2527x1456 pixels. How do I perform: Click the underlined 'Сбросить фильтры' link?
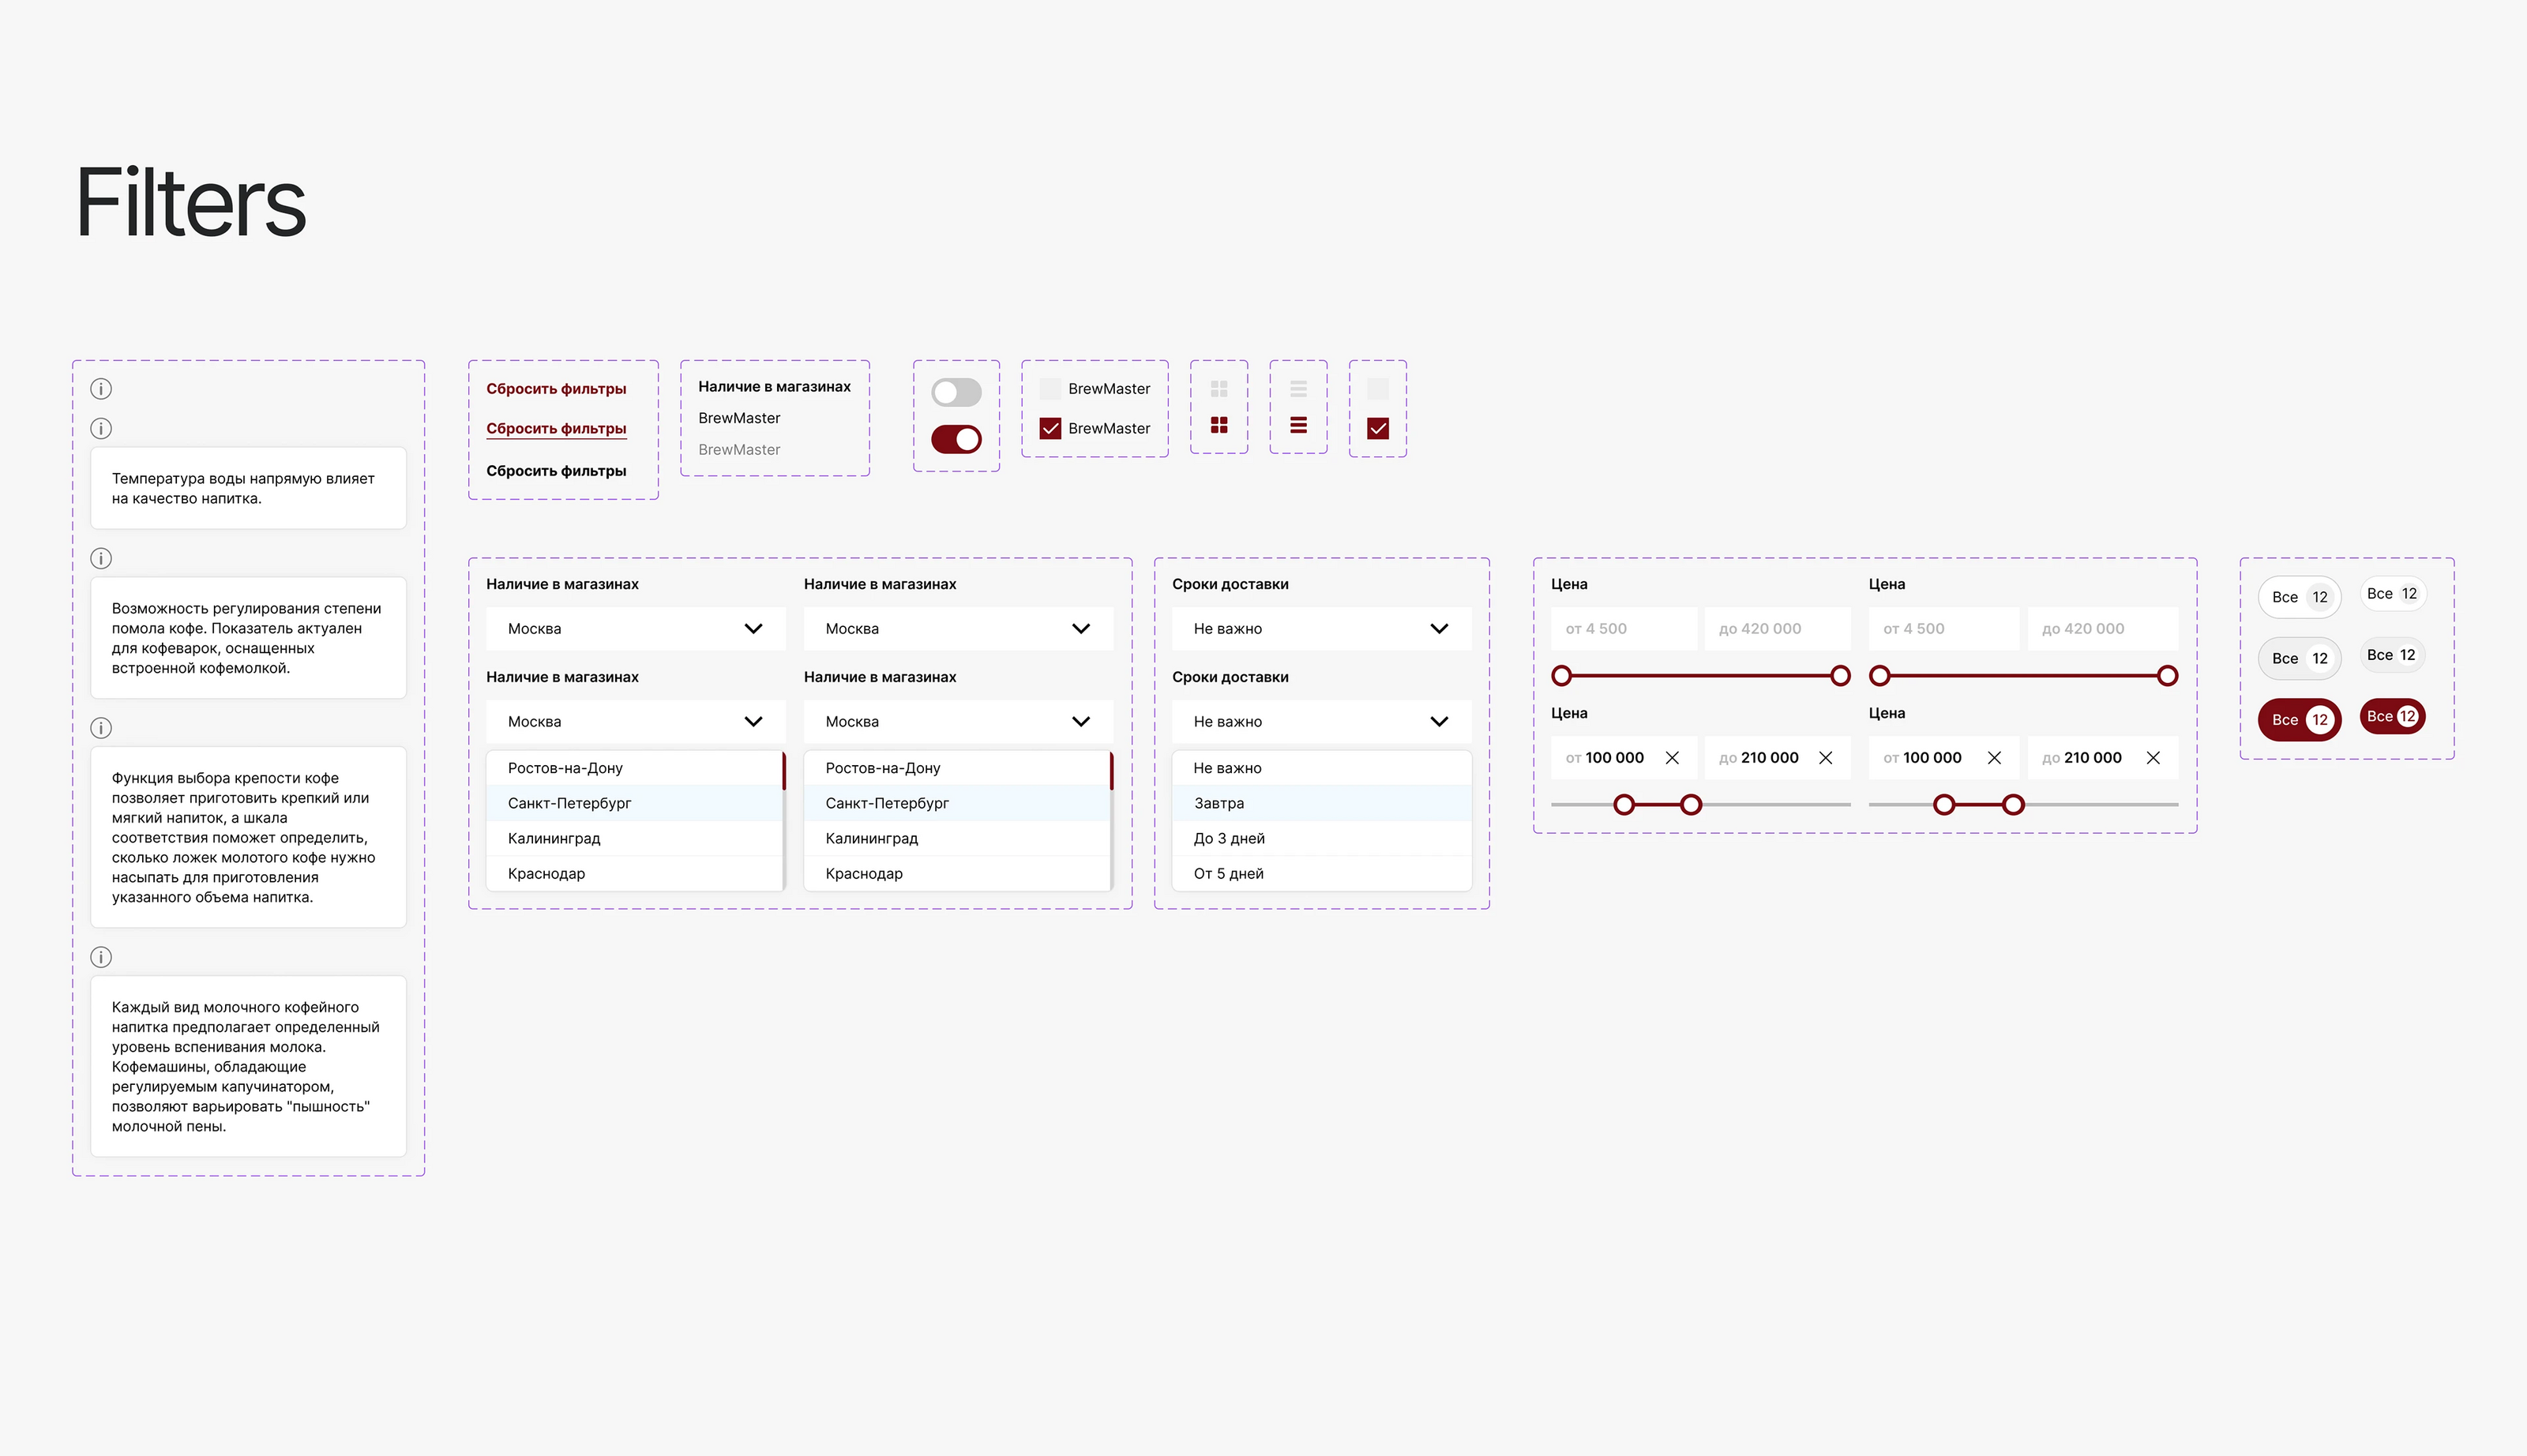click(x=556, y=429)
